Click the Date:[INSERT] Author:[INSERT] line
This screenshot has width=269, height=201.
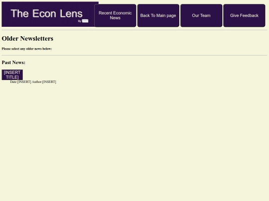pos(33,82)
